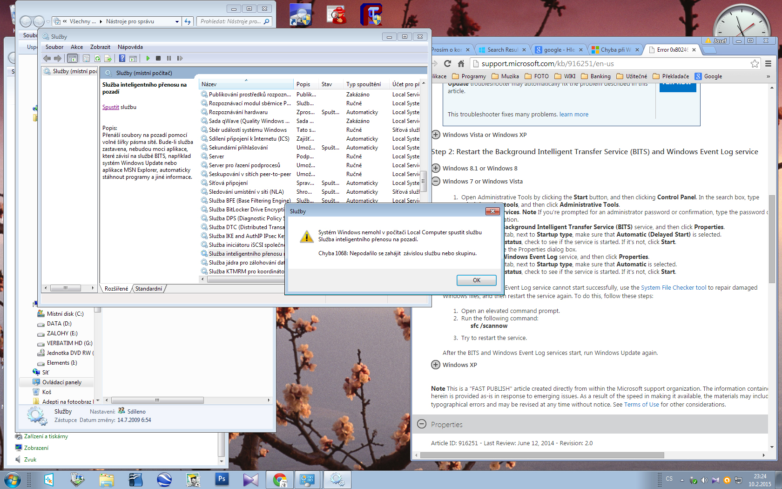Click the Pause Service toolbar icon
This screenshot has height=489, width=782.
(169, 58)
